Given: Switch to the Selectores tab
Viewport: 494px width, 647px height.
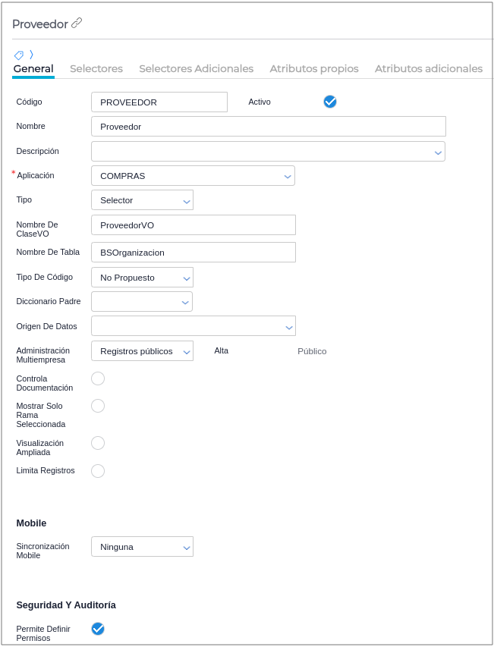Looking at the screenshot, I should (96, 68).
